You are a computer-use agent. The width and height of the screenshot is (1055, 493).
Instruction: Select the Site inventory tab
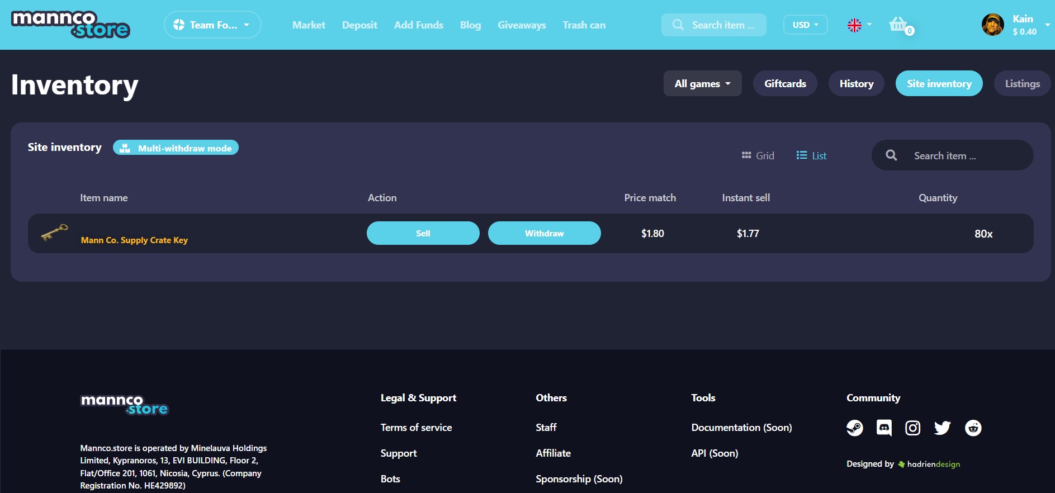939,83
